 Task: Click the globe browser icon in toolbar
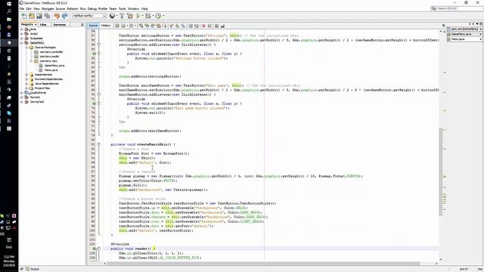[x=112, y=16]
